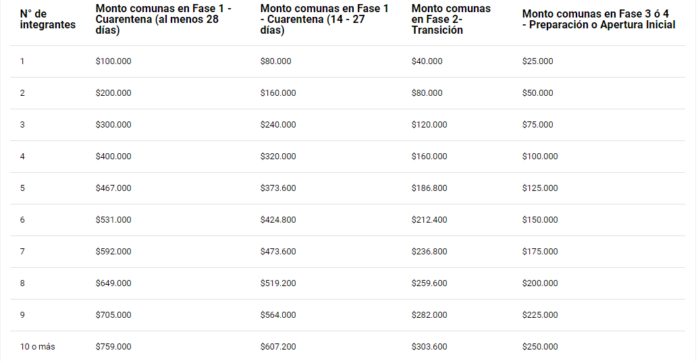Click the $120.000 amount in row 3
This screenshot has height=361, width=698.
point(429,125)
